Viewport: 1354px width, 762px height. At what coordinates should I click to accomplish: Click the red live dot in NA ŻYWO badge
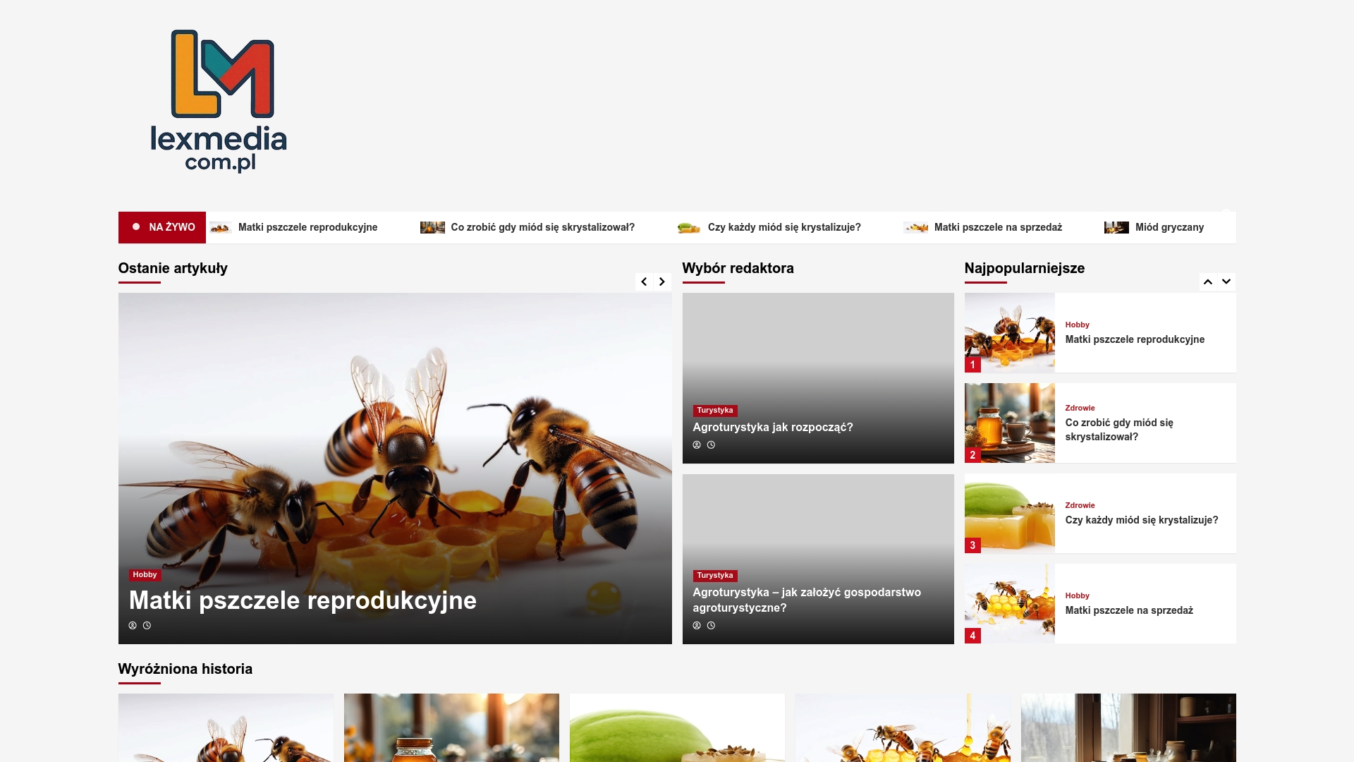[x=136, y=226]
